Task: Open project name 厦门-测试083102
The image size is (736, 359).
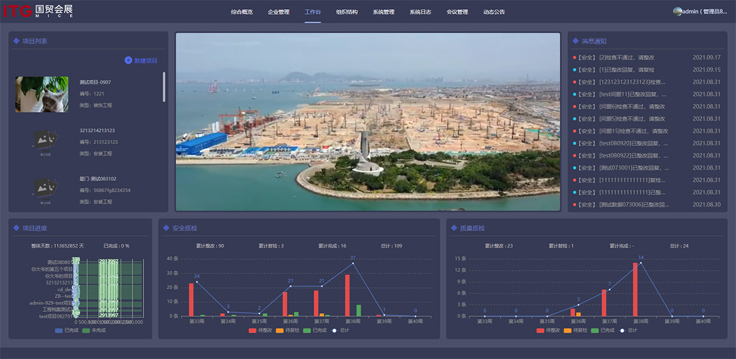Action: pyautogui.click(x=98, y=179)
